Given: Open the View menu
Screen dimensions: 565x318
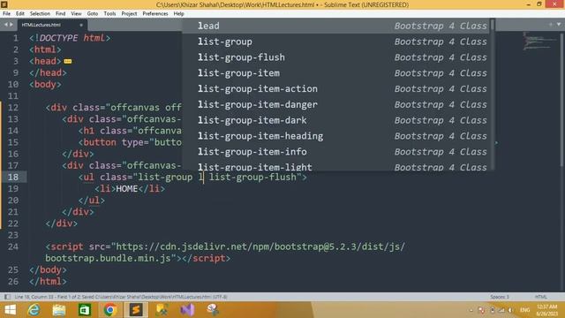Looking at the screenshot, I should click(x=76, y=14).
